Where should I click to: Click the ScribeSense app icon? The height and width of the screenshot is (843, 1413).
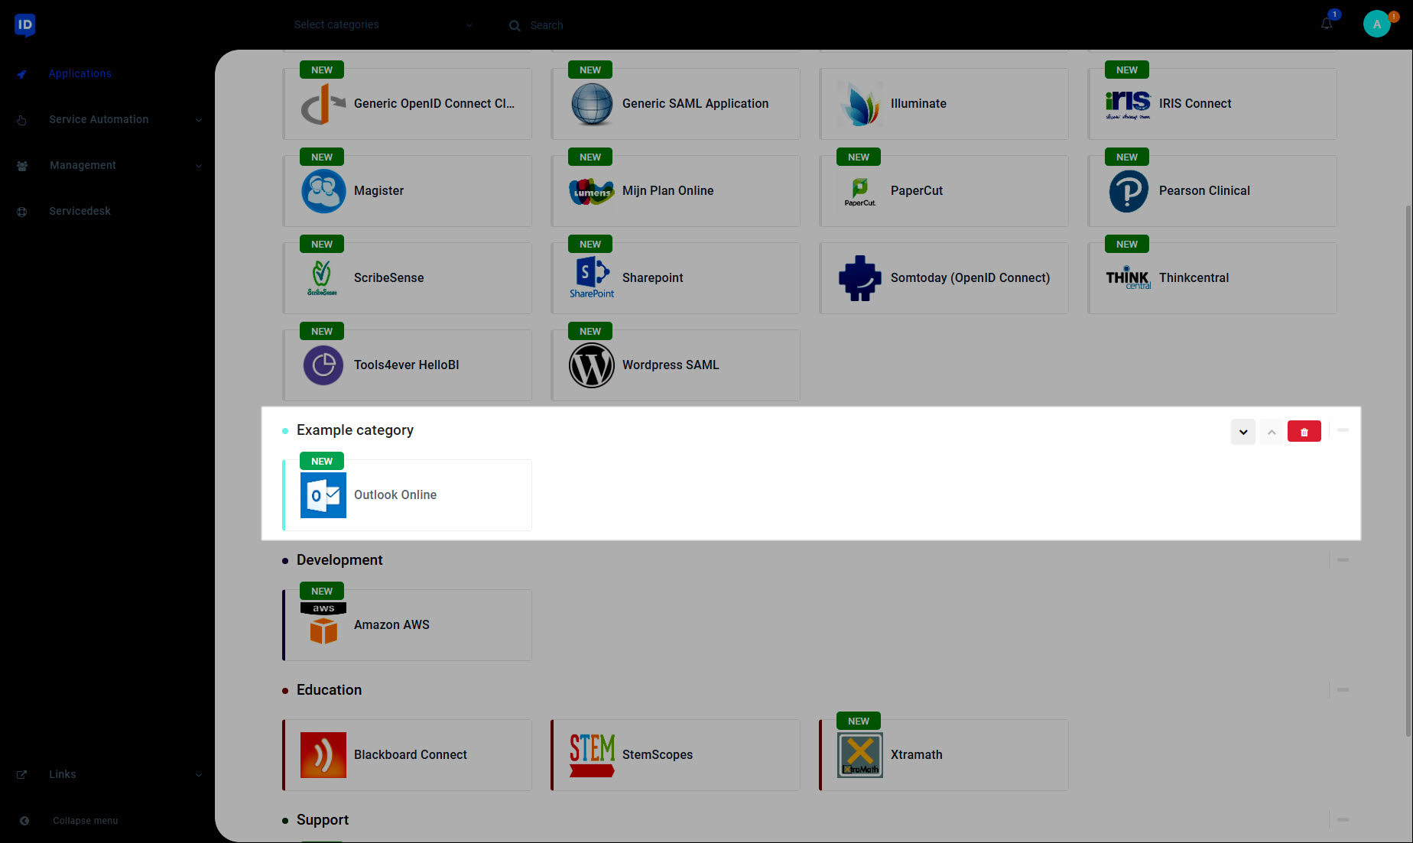click(323, 278)
